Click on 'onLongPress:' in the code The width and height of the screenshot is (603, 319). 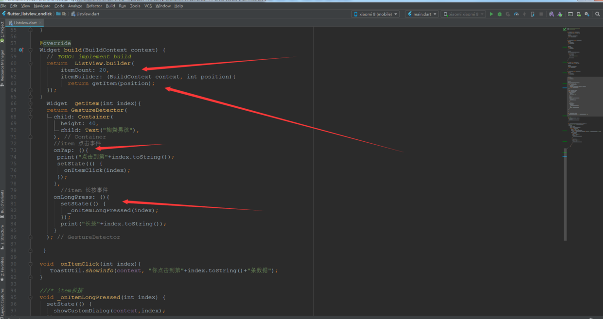click(x=75, y=197)
